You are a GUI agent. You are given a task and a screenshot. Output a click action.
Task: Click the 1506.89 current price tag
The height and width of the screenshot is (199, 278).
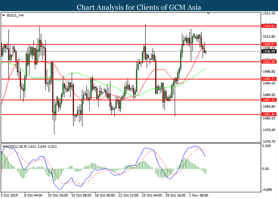(x=269, y=51)
